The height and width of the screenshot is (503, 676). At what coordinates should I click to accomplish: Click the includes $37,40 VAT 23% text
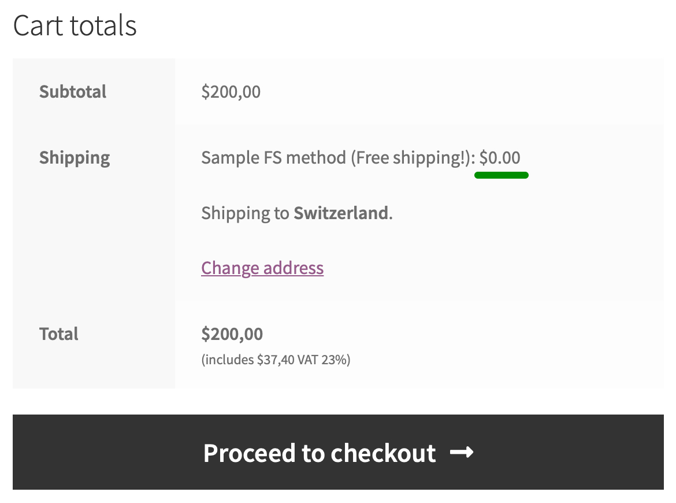[x=276, y=359]
